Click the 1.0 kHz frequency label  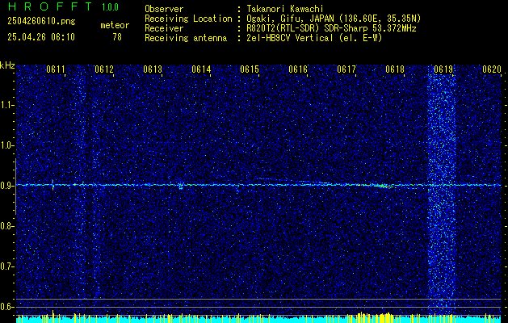coord(7,146)
